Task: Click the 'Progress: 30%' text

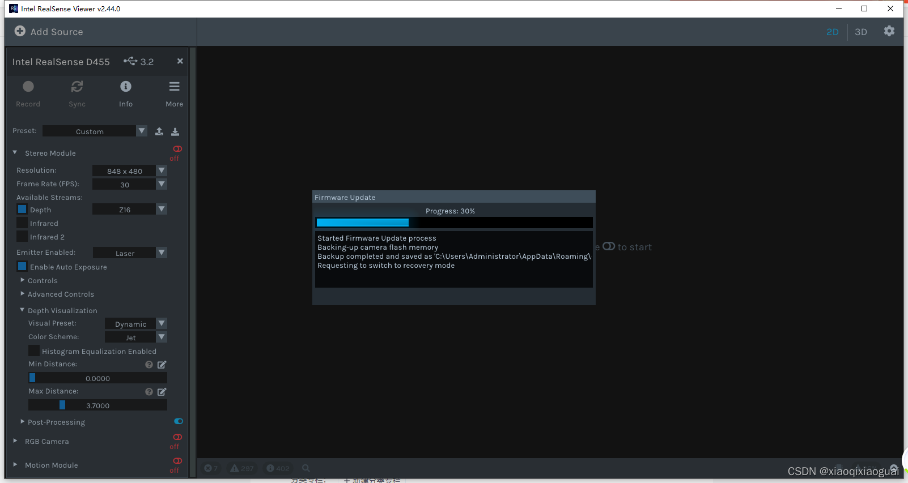Action: click(451, 211)
